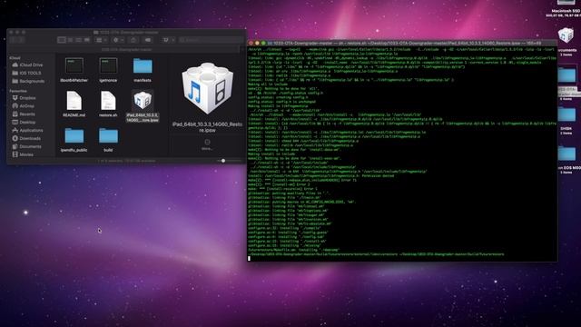Switch Finder to list view
This screenshot has height=327, width=581.
(x=70, y=40)
